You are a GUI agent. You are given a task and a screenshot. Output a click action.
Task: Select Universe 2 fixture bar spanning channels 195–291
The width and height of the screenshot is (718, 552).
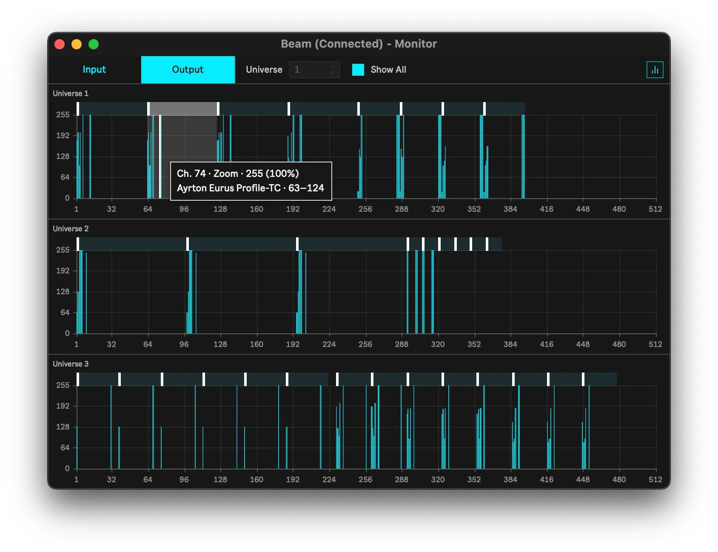352,244
